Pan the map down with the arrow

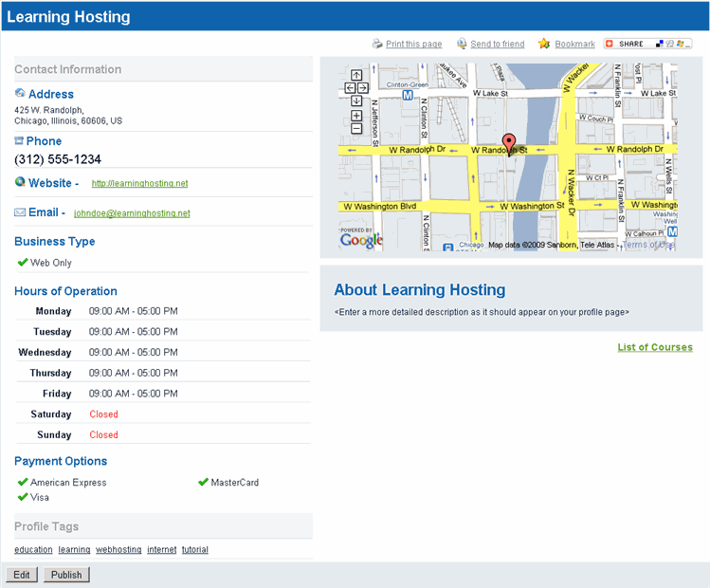[x=356, y=101]
